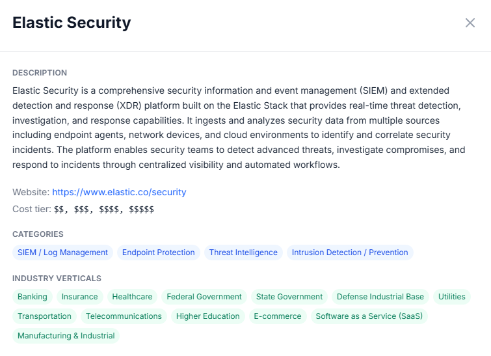491x356 pixels.
Task: Click the 'Website:' label text
Action: pyautogui.click(x=31, y=192)
